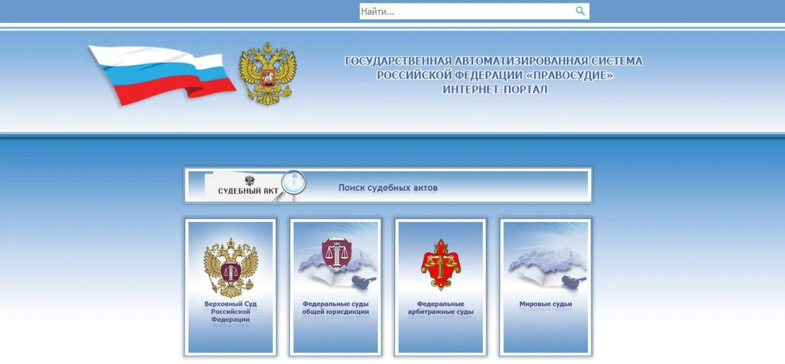Screen dimensions: 785x364
Task: Click the Supreme Court eagle emblem
Action: (231, 268)
